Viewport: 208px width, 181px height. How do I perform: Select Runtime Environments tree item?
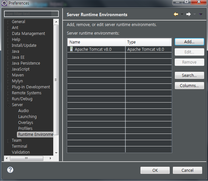[35, 135]
